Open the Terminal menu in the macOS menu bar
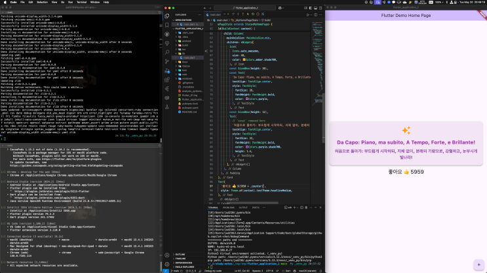 pyautogui.click(x=81, y=2)
